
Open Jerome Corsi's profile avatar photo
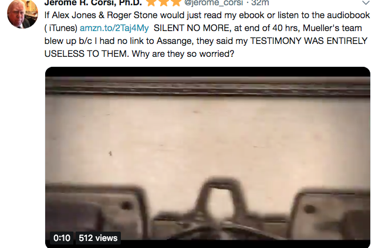[22, 14]
